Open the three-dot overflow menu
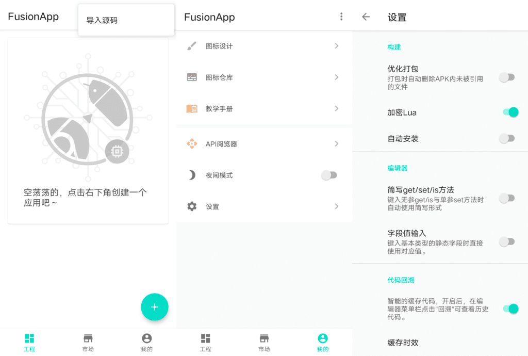Image resolution: width=528 pixels, height=356 pixels. click(341, 17)
